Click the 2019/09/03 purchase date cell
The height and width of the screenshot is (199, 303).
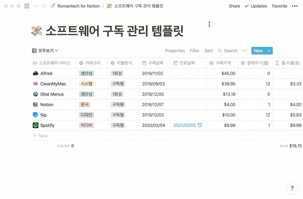(155, 84)
